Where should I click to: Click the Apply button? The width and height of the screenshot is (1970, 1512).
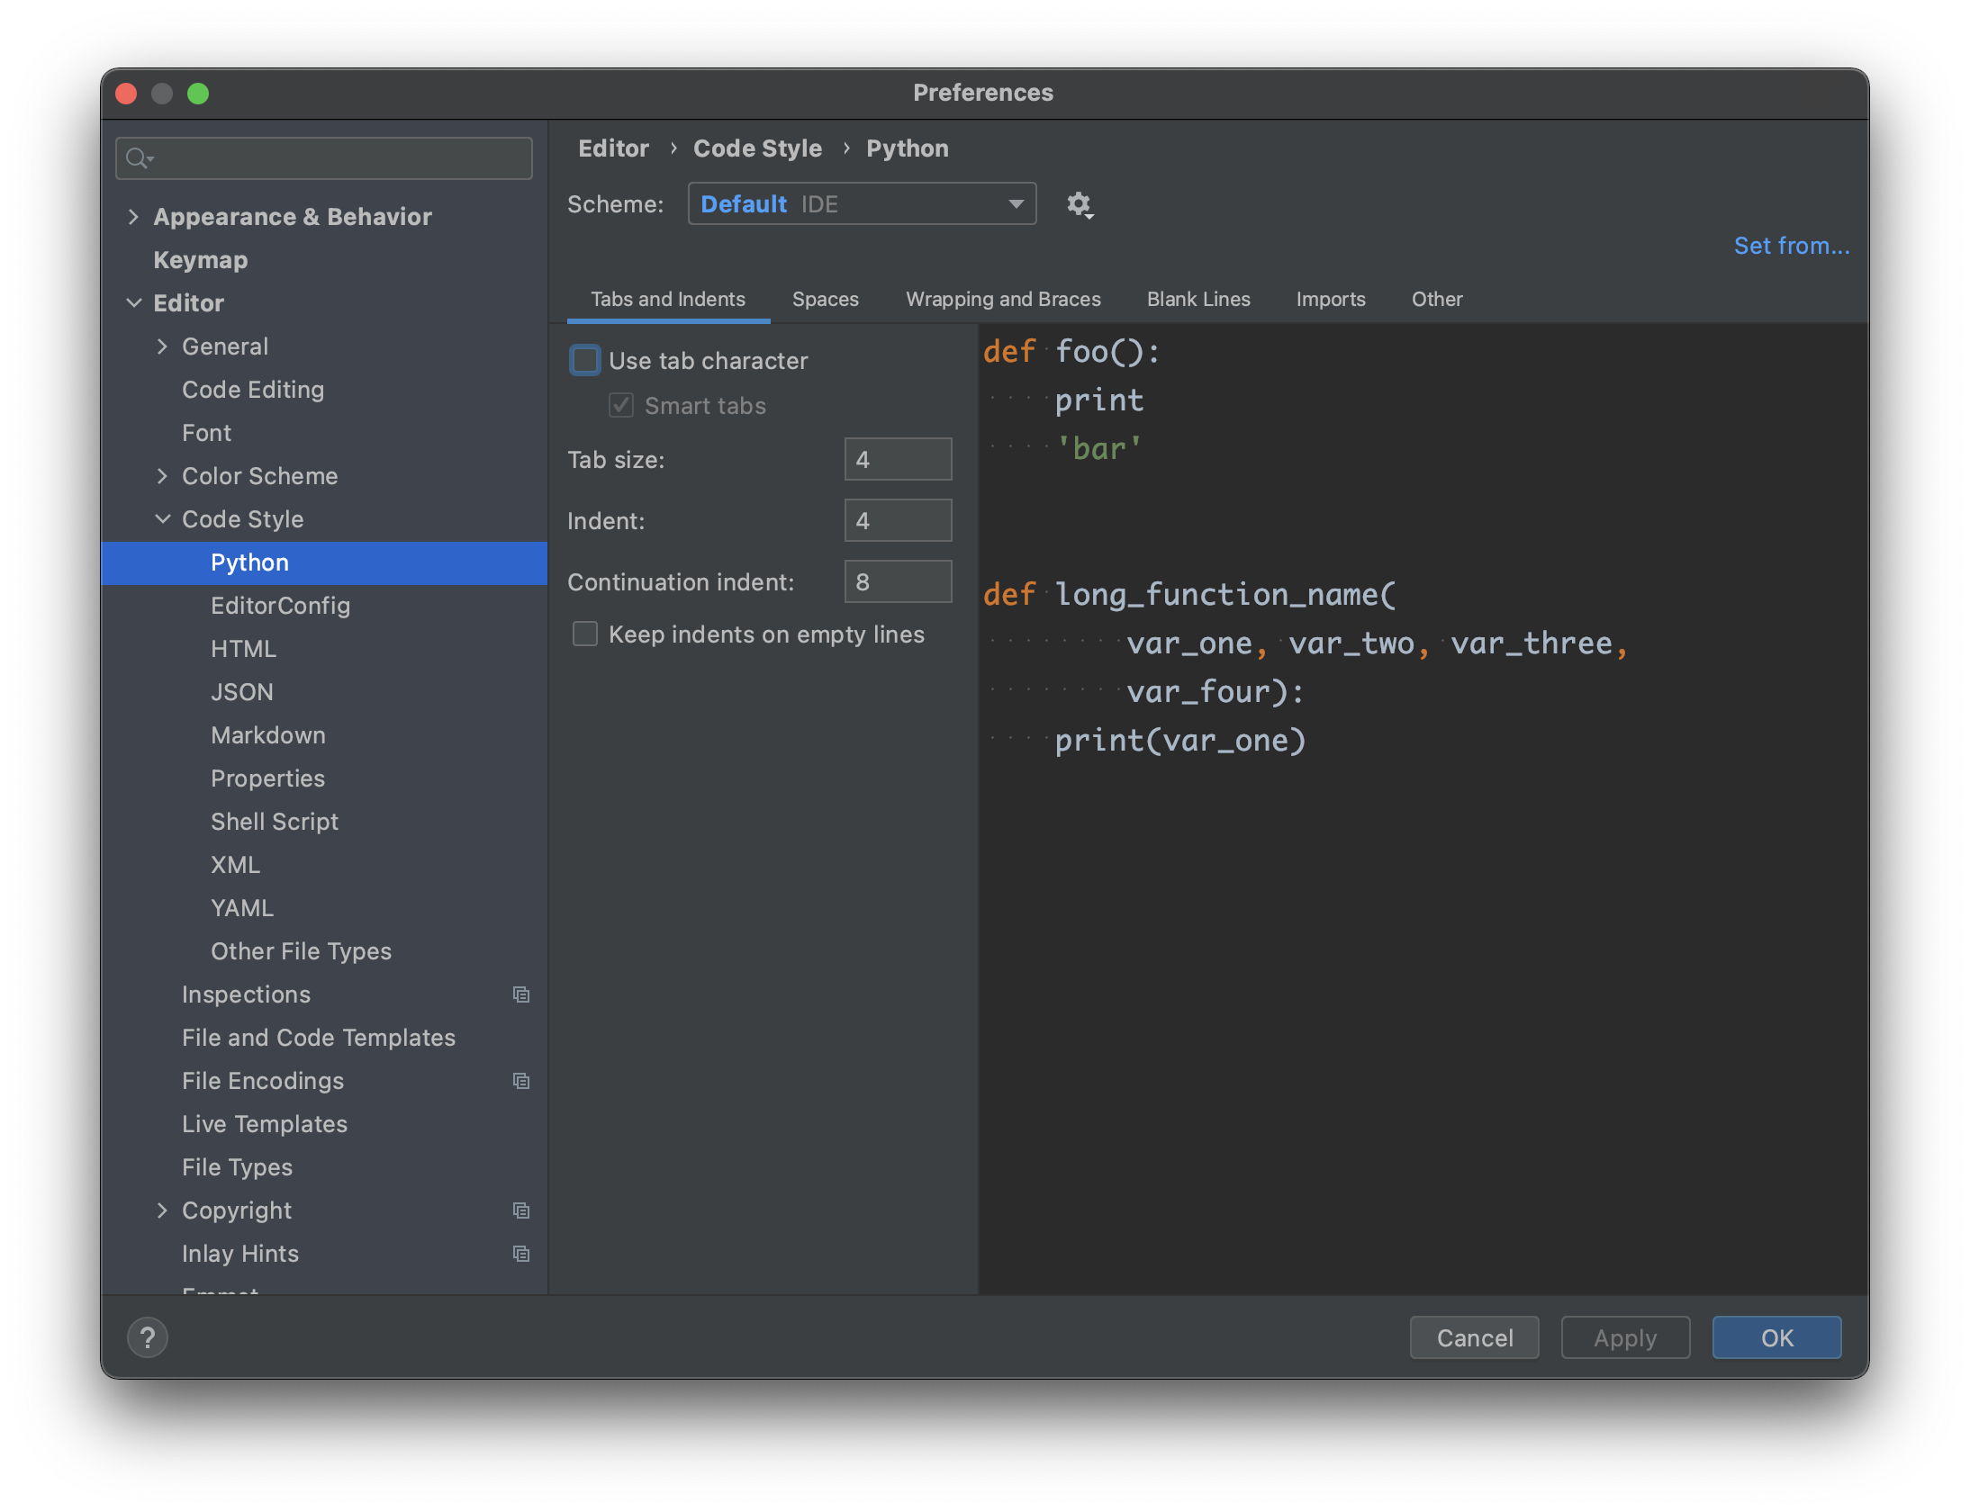[1624, 1337]
